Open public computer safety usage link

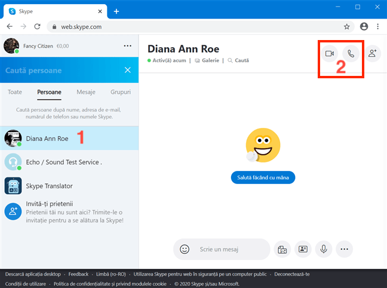pyautogui.click(x=200, y=274)
